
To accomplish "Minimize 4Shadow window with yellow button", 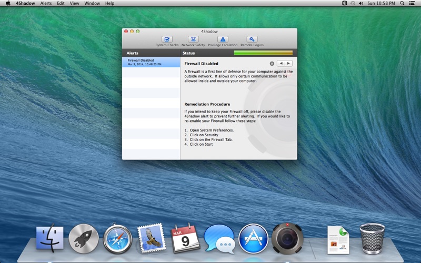I will pyautogui.click(x=132, y=32).
